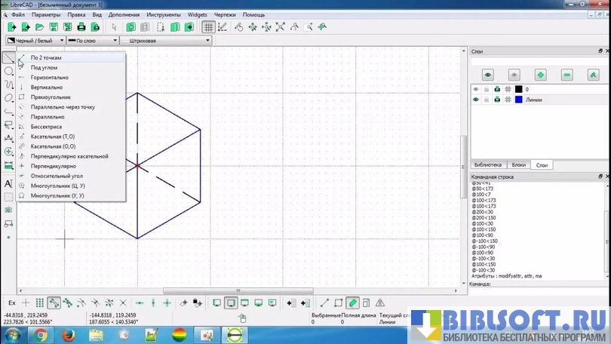Open the Черный / белый color dropdown

pos(33,40)
